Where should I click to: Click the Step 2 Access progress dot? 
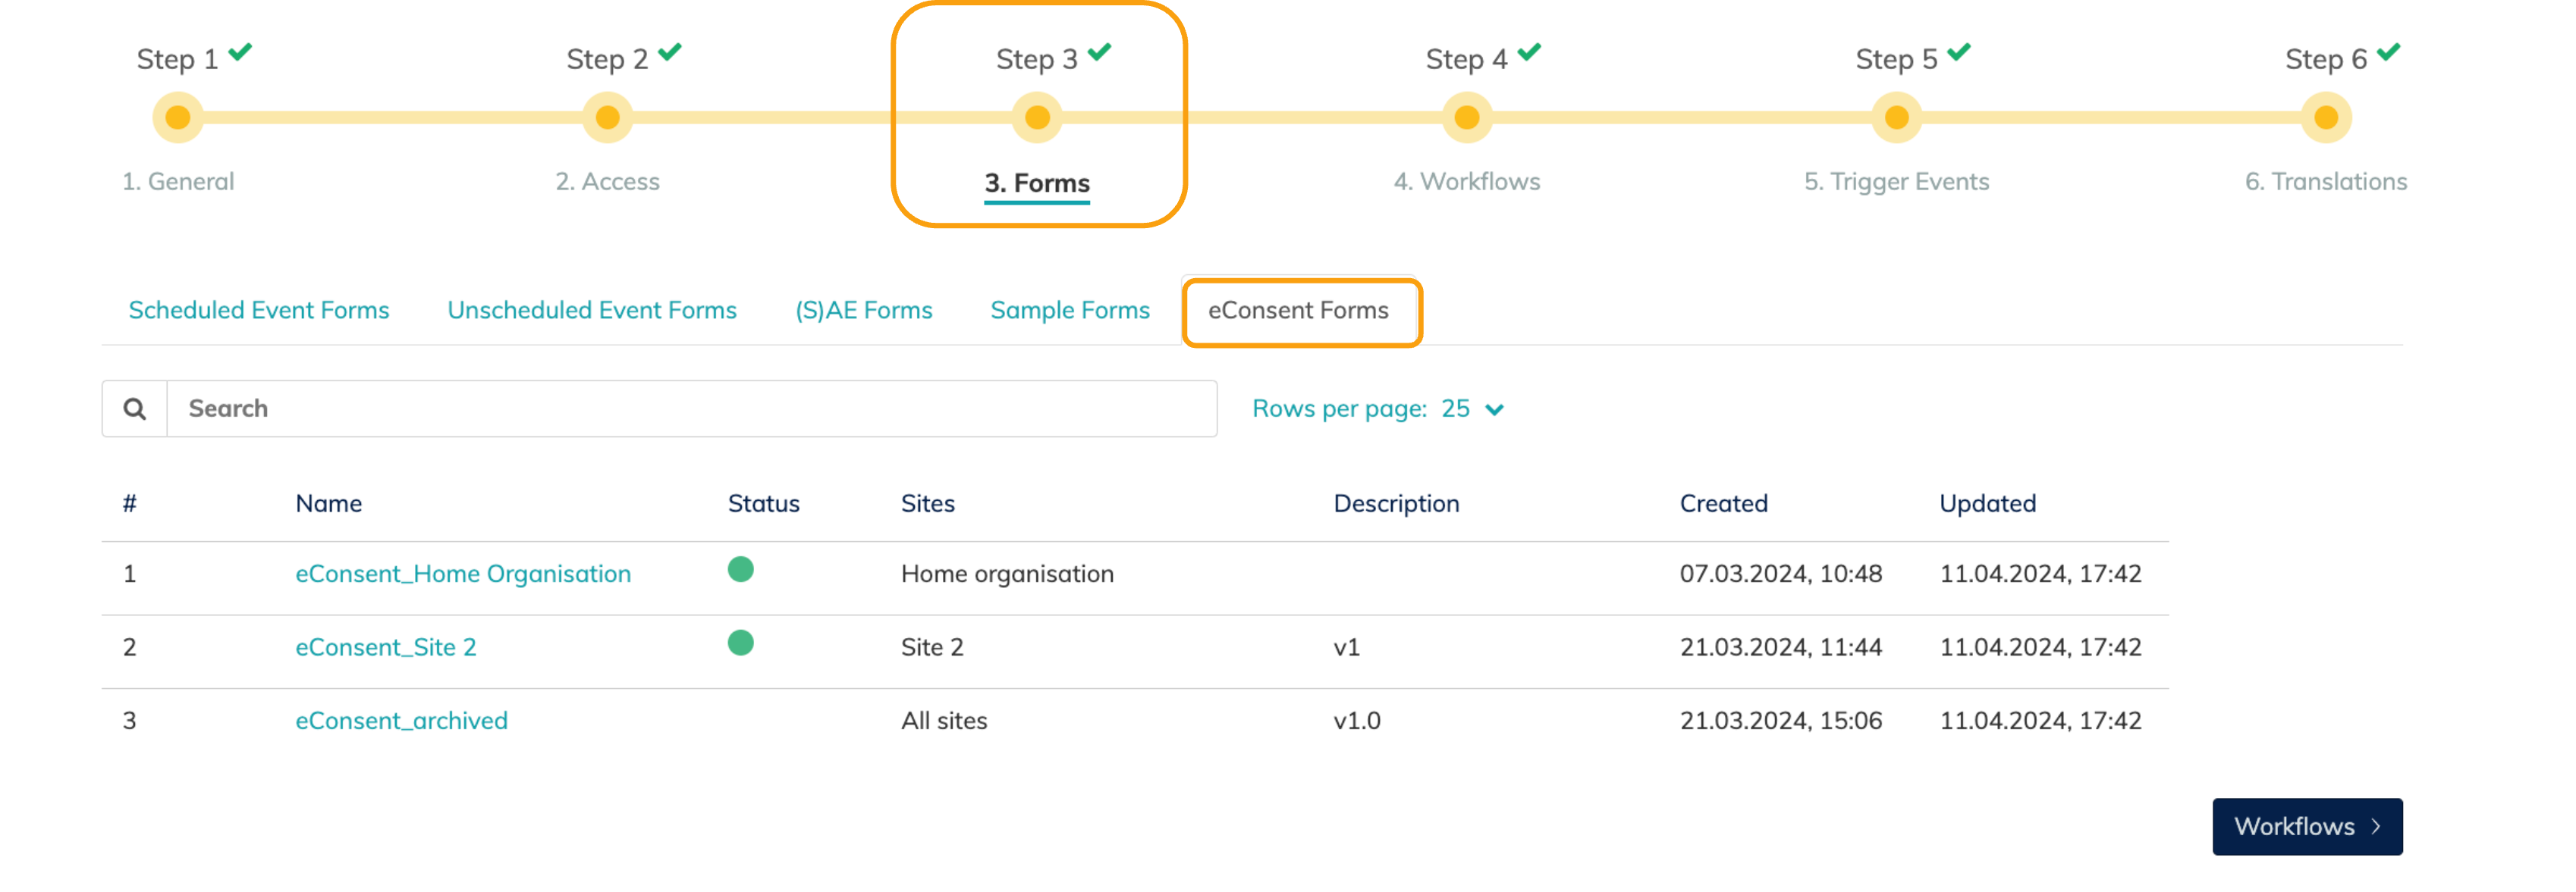click(x=607, y=118)
